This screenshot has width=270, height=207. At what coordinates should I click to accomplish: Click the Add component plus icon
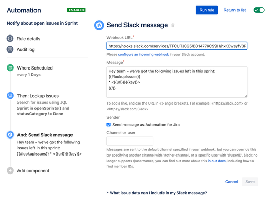(x=10, y=170)
